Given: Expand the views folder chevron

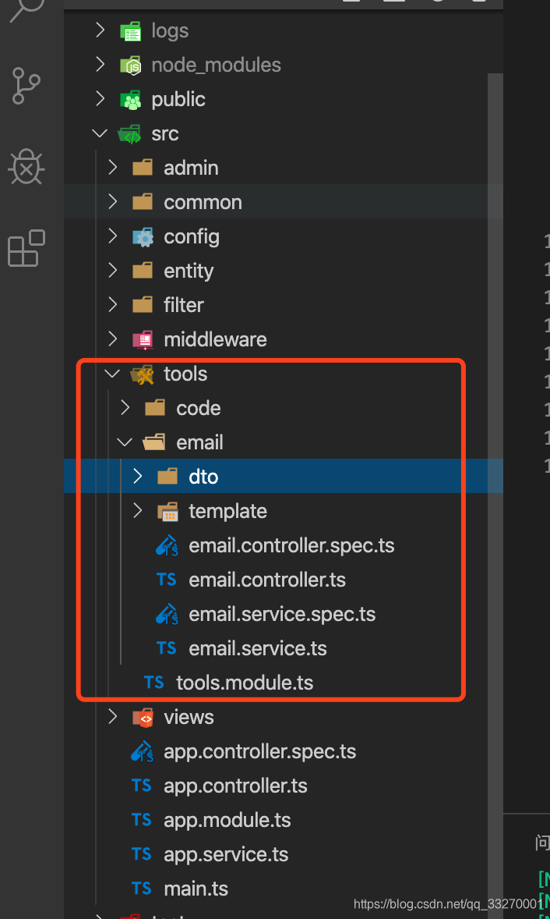Looking at the screenshot, I should (x=112, y=718).
